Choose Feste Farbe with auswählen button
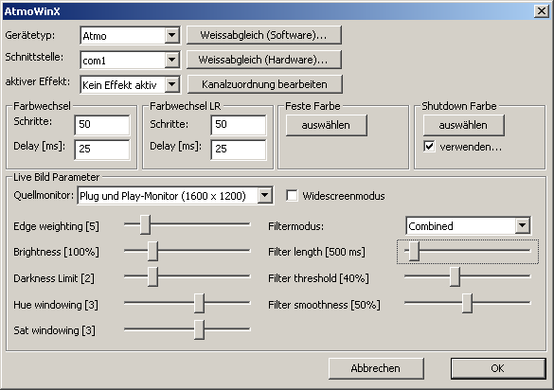 click(x=326, y=125)
